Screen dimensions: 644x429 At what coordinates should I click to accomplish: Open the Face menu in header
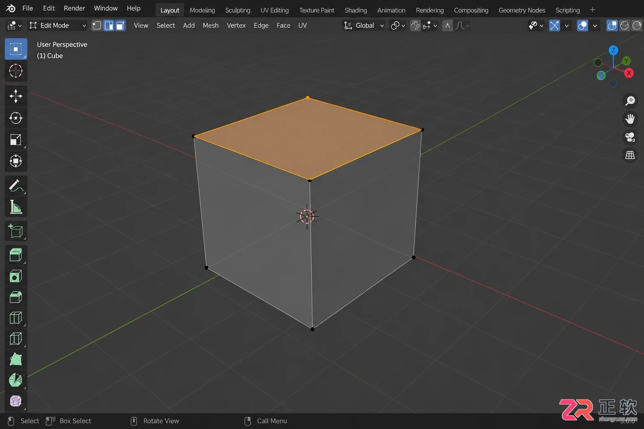pyautogui.click(x=284, y=25)
